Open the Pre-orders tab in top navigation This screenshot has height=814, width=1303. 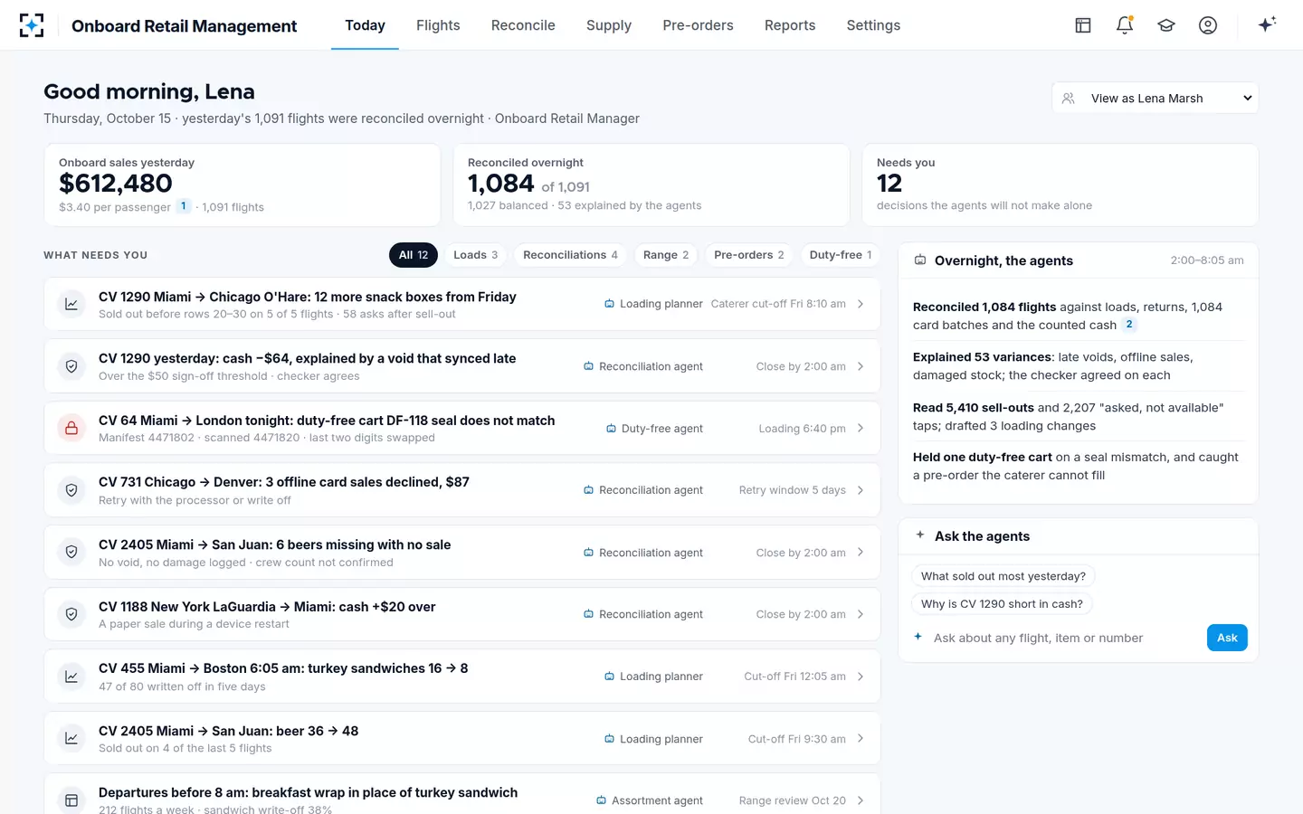pyautogui.click(x=698, y=25)
